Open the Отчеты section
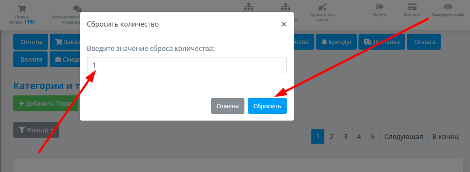 click(x=31, y=42)
